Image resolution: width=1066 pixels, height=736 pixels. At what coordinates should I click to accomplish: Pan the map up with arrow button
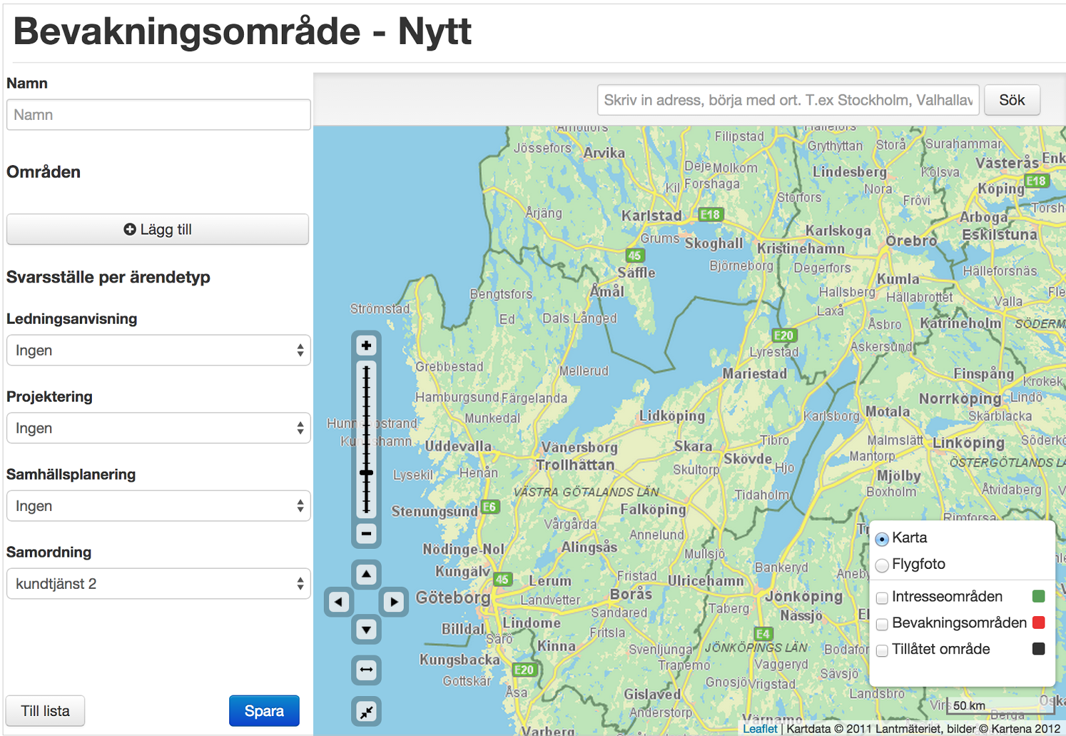[366, 574]
